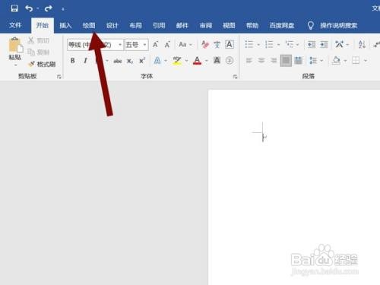Click the Shading paint bucket icon

click(336, 60)
